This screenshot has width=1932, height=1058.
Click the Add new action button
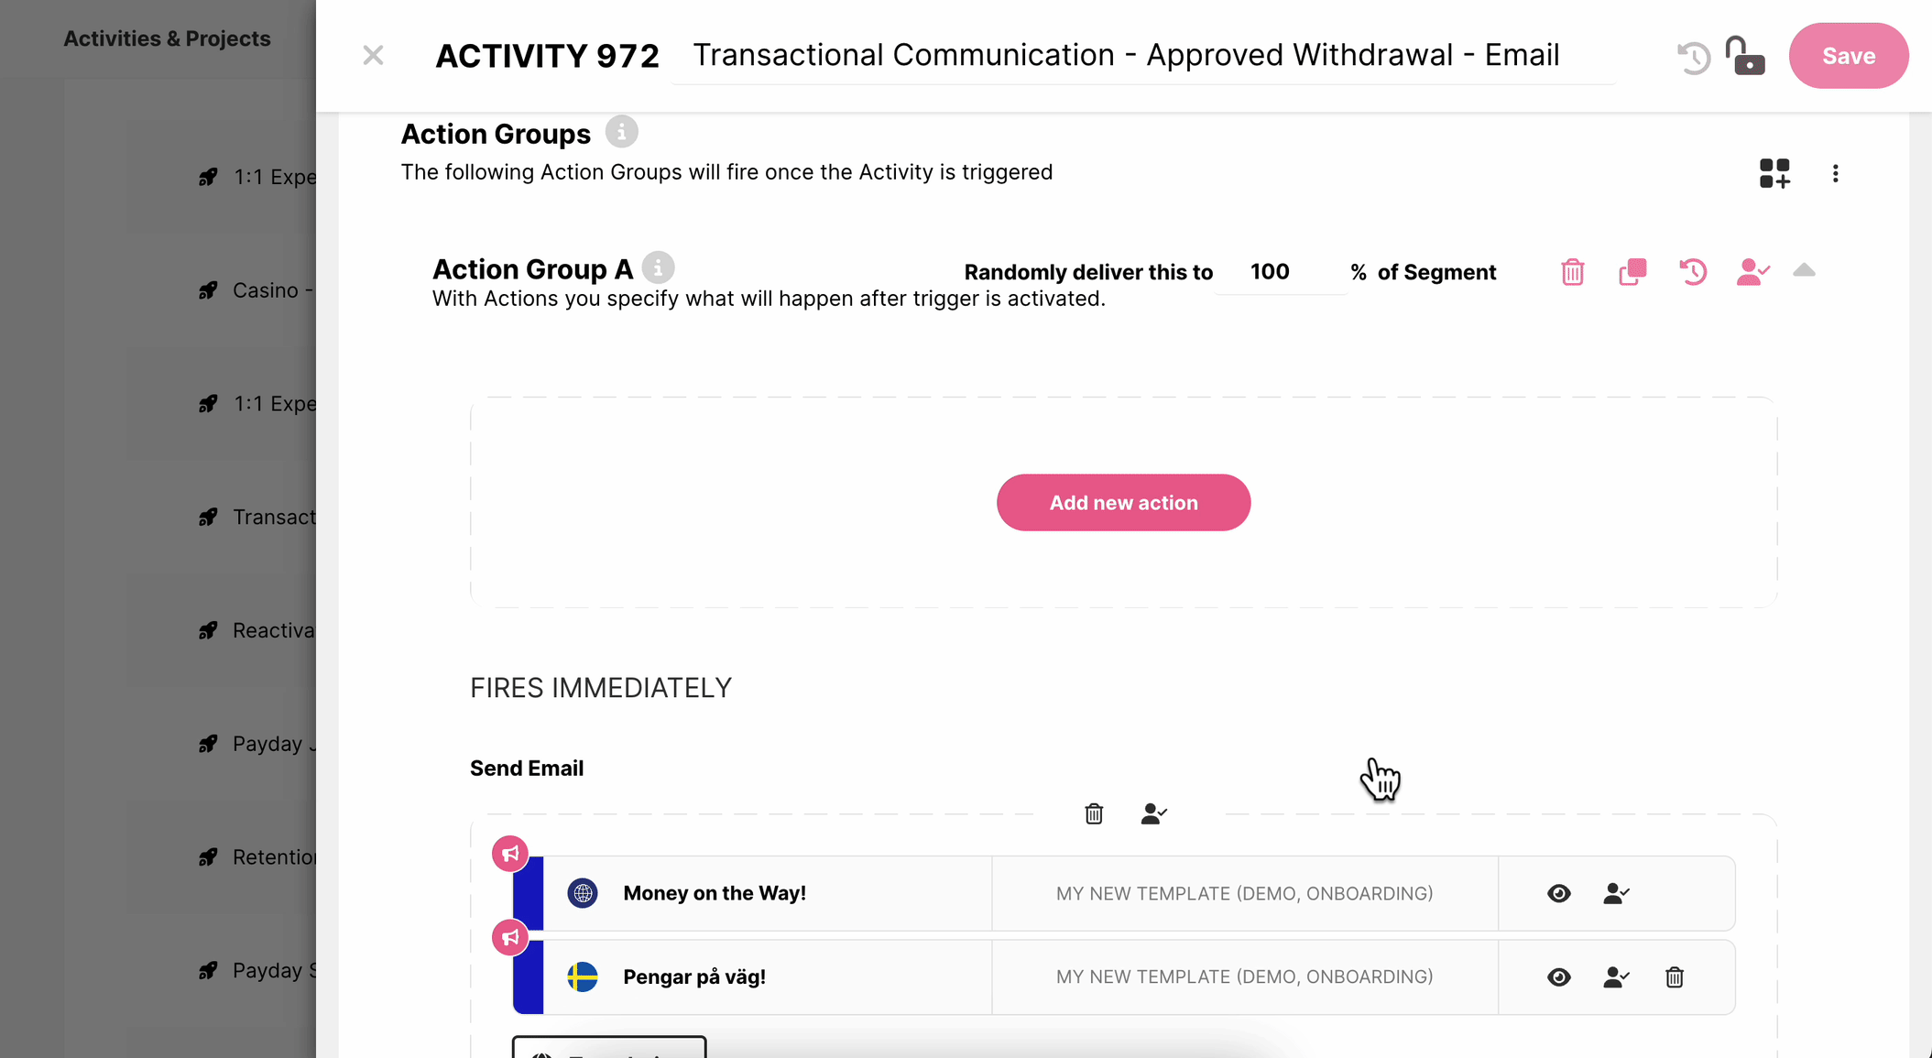coord(1123,502)
